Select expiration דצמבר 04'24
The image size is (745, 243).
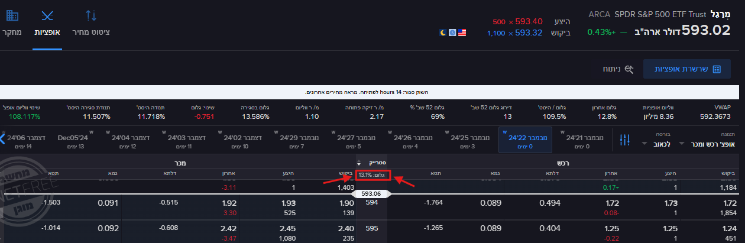128,141
